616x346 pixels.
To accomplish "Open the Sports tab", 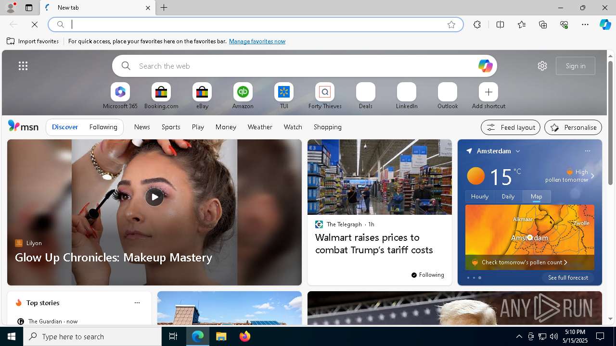I will pos(171,127).
